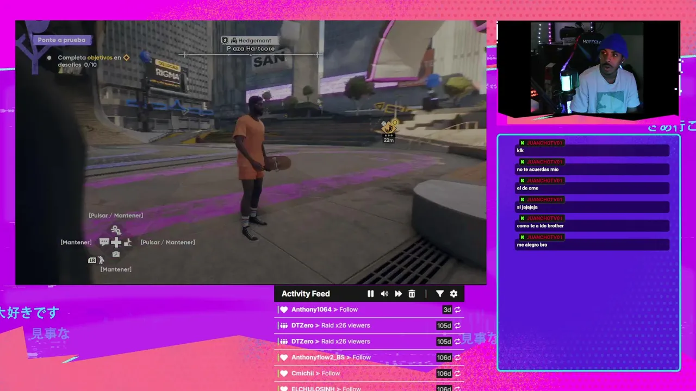This screenshot has height=391, width=696.
Task: Click the emote figure icon beside LB
Action: pyautogui.click(x=101, y=260)
